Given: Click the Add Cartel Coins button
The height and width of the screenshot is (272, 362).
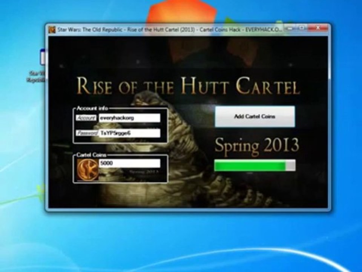Looking at the screenshot, I should tap(255, 117).
